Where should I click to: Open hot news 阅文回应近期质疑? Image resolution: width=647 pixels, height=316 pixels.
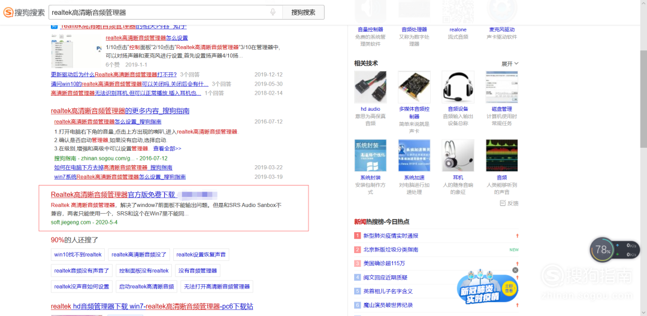[385, 277]
